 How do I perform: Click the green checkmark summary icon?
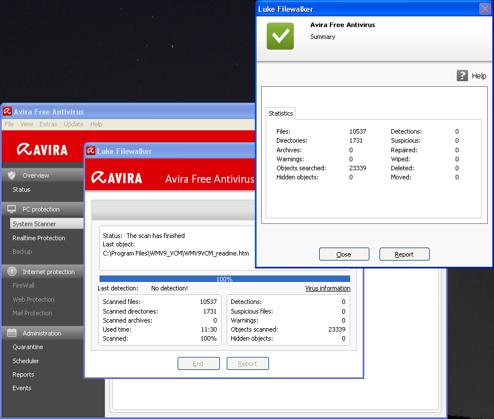tap(280, 36)
